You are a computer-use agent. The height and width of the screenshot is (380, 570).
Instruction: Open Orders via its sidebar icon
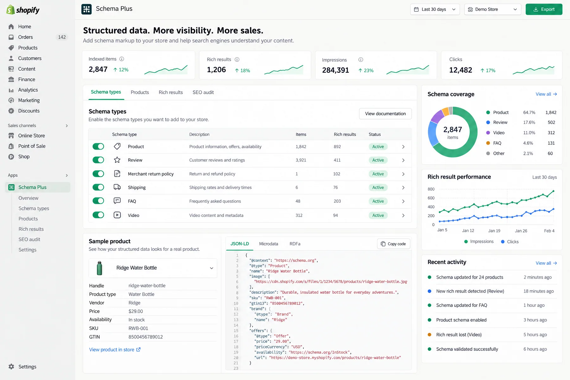coord(11,37)
